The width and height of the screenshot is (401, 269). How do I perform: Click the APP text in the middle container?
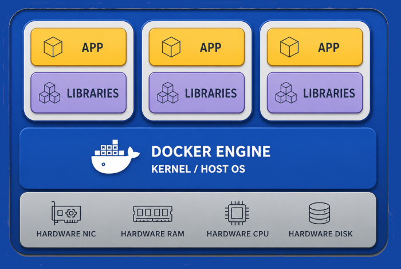coord(210,48)
